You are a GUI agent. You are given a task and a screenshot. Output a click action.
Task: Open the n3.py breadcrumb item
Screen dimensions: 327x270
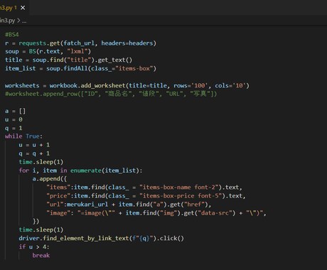point(7,21)
